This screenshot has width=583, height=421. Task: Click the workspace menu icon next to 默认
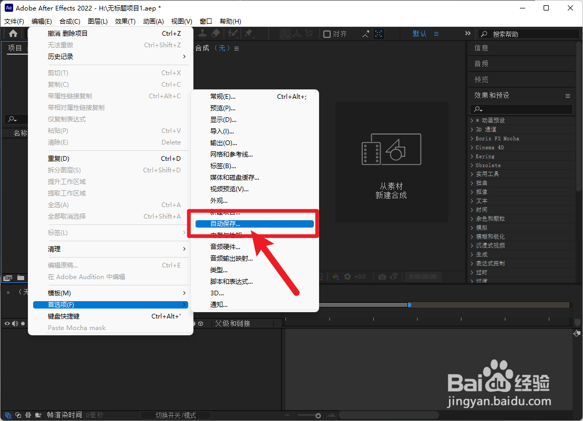436,34
